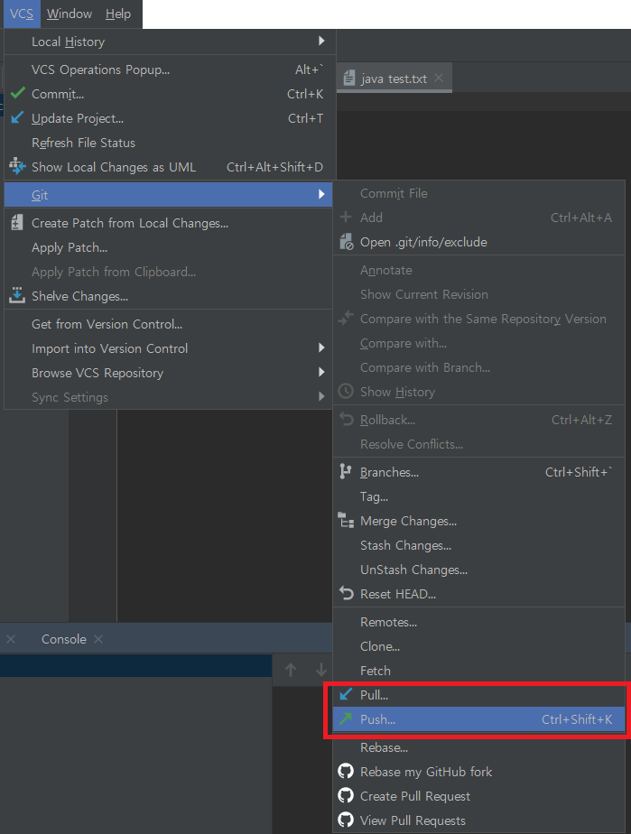This screenshot has width=631, height=834.
Task: Click the blue Update Project arrow icon
Action: tap(17, 117)
